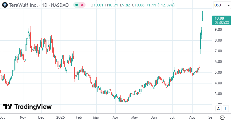Click the TradingView logo watermark

pyautogui.click(x=27, y=107)
